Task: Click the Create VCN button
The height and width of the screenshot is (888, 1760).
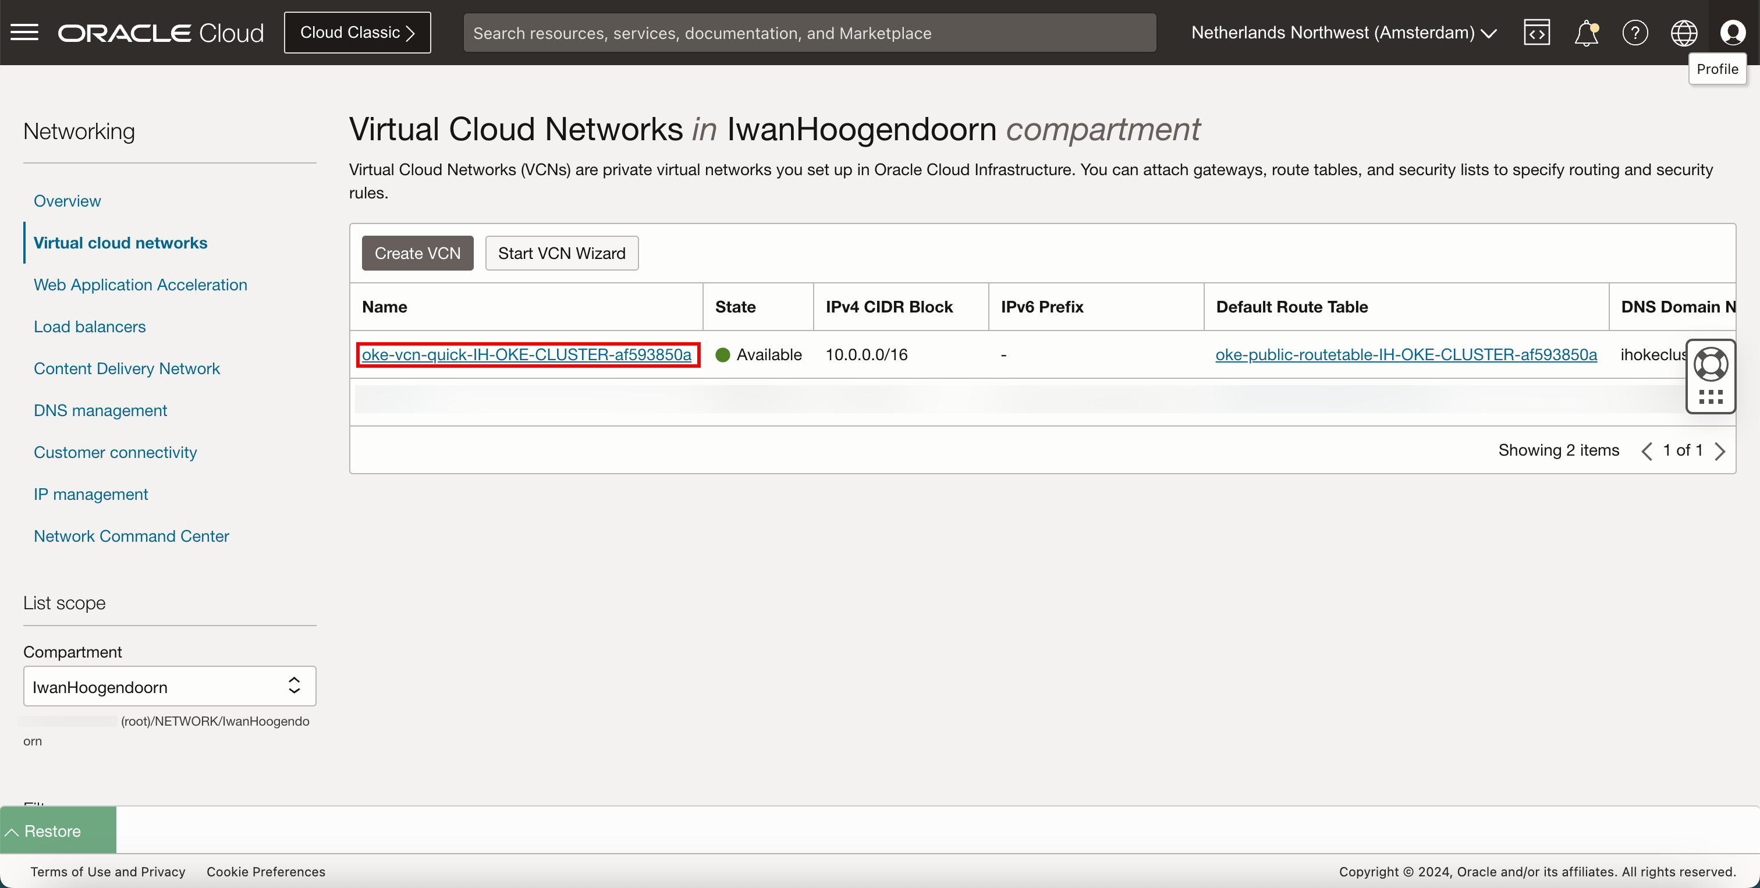Action: pos(417,253)
